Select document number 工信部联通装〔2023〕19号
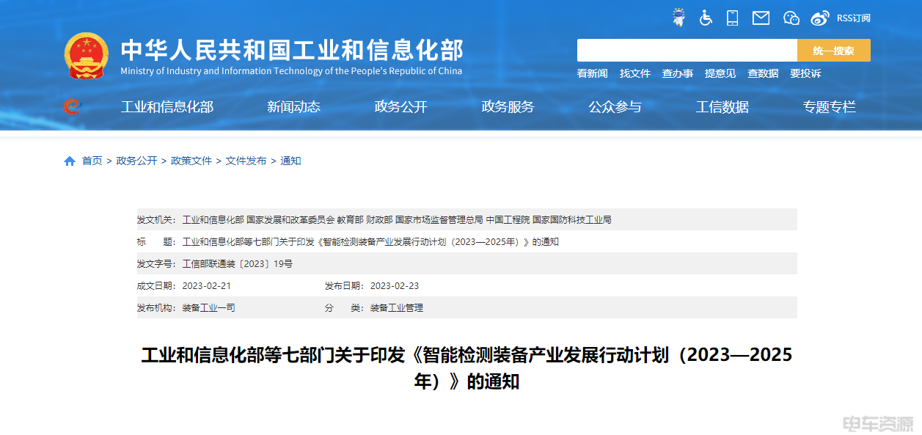This screenshot has height=435, width=922. [237, 263]
